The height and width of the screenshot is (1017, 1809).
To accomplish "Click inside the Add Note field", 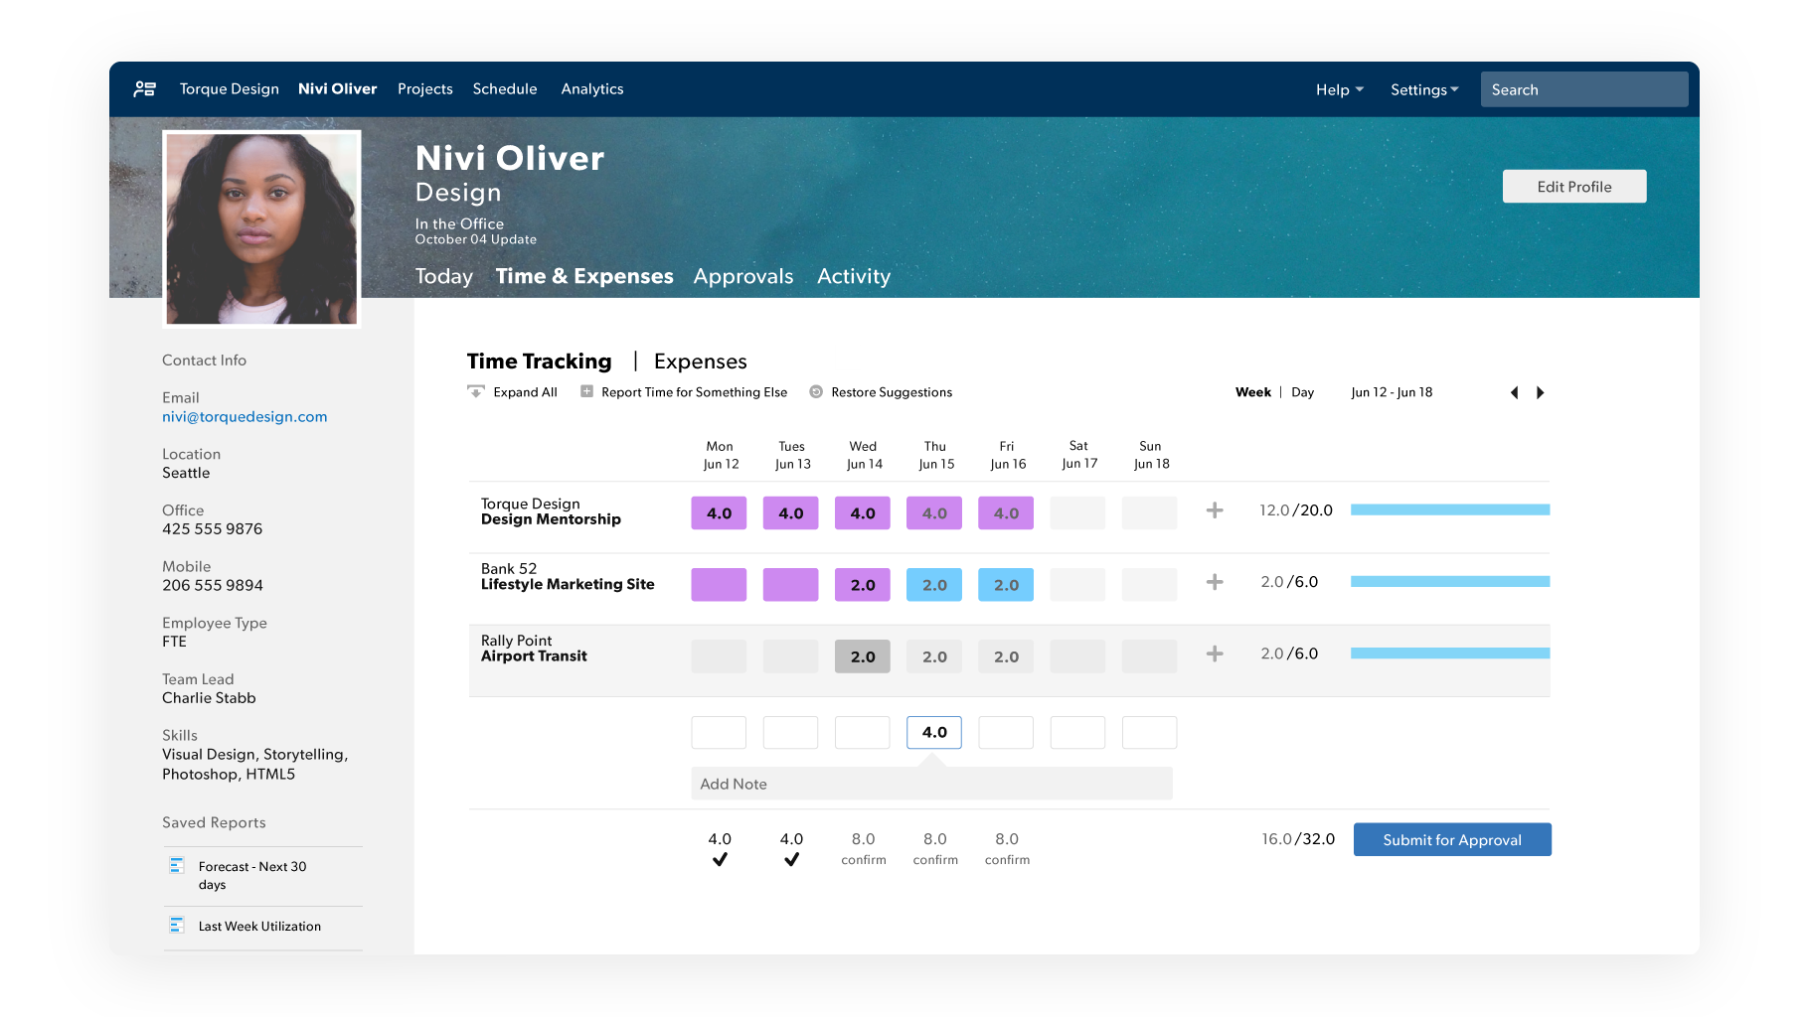I will (931, 784).
